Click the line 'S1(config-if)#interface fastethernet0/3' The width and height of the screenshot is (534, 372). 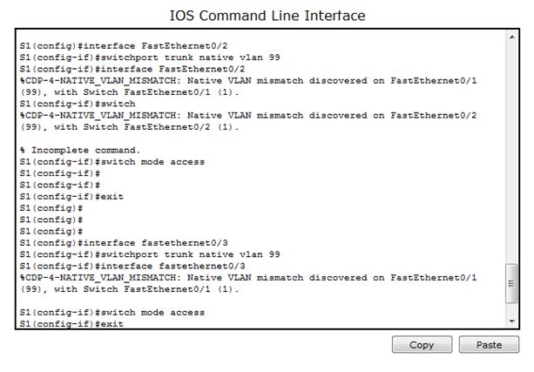pos(132,266)
